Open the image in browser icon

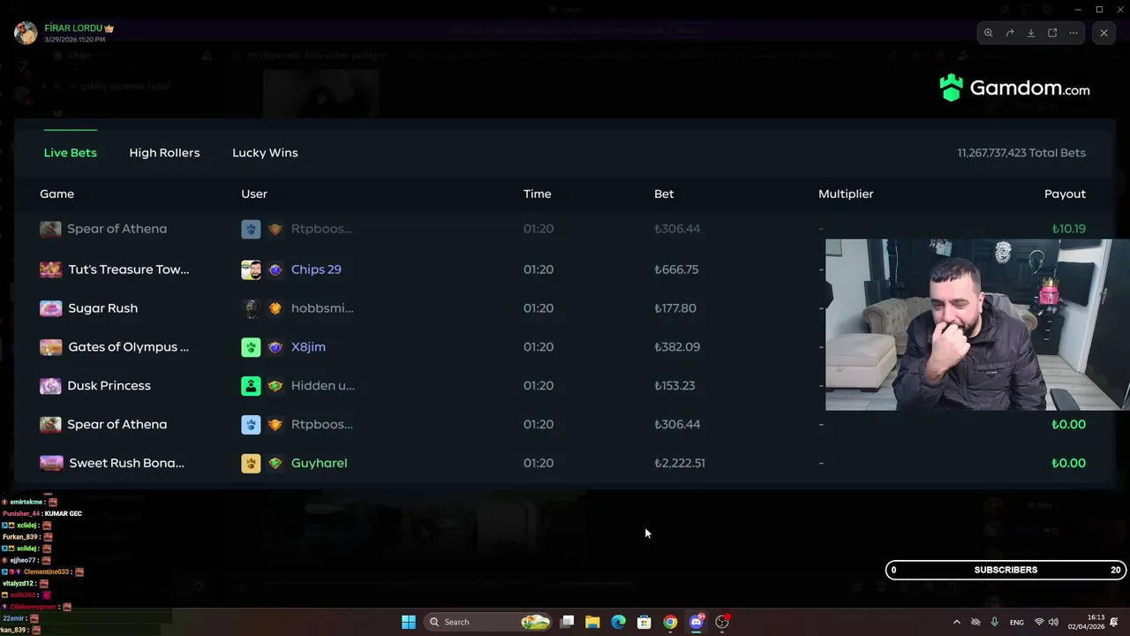[1052, 33]
